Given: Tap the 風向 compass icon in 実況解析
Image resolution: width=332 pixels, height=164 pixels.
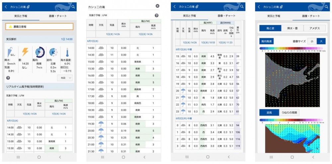Looking at the screenshot, I should (x=40, y=51).
